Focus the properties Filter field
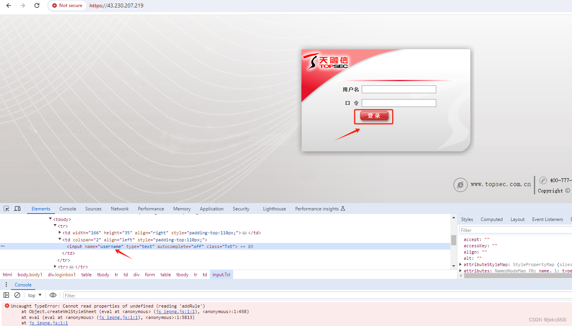Viewport: 572px width, 326px height. pos(516,230)
